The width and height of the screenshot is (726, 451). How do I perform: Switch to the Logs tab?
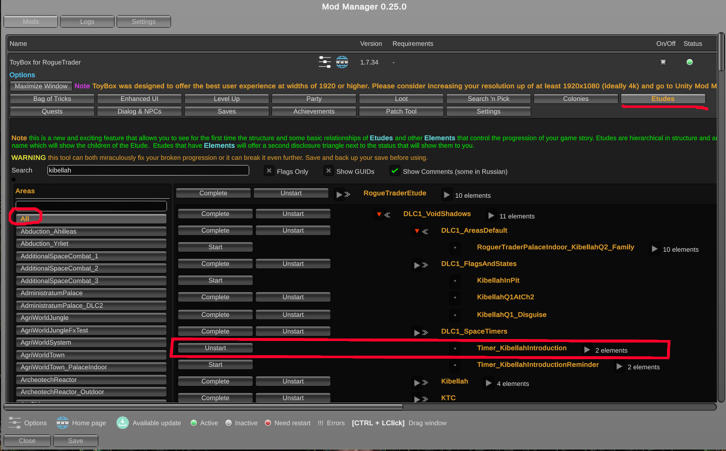click(87, 22)
